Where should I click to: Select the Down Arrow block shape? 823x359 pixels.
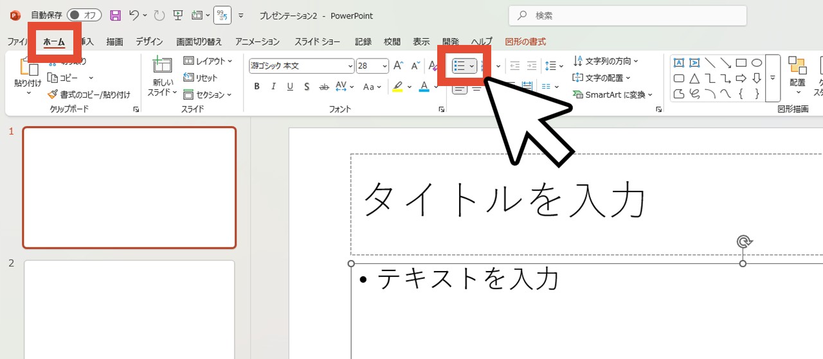click(x=757, y=78)
